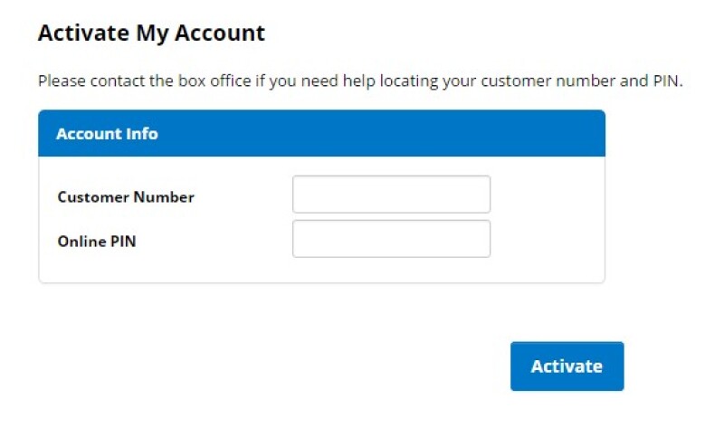This screenshot has width=724, height=428.
Task: Click the Customer Number input field
Action: 391,195
